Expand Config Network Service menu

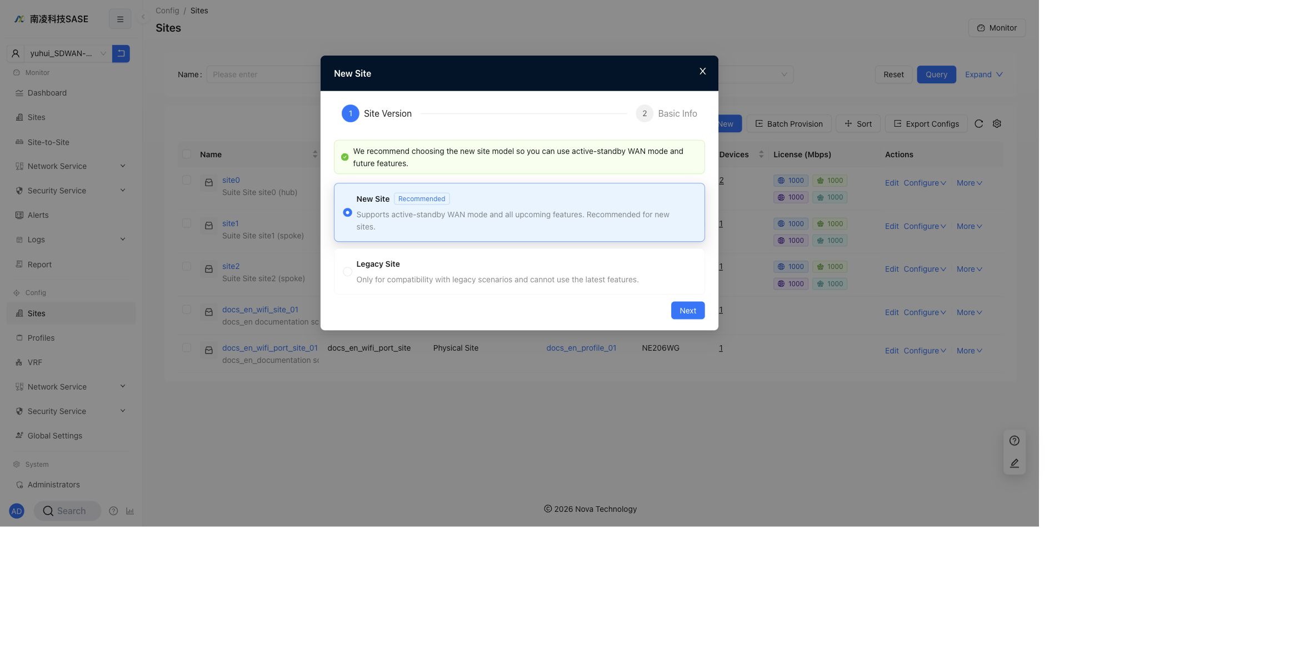pos(71,387)
